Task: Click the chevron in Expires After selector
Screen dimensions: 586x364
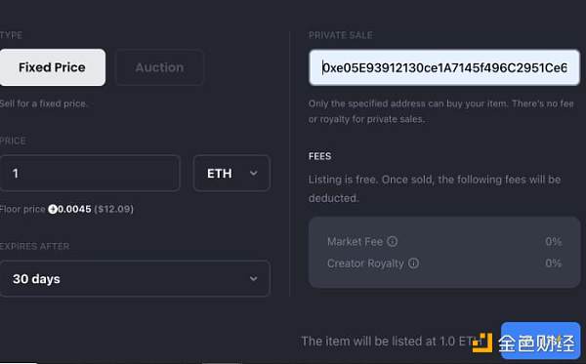Action: pyautogui.click(x=253, y=278)
